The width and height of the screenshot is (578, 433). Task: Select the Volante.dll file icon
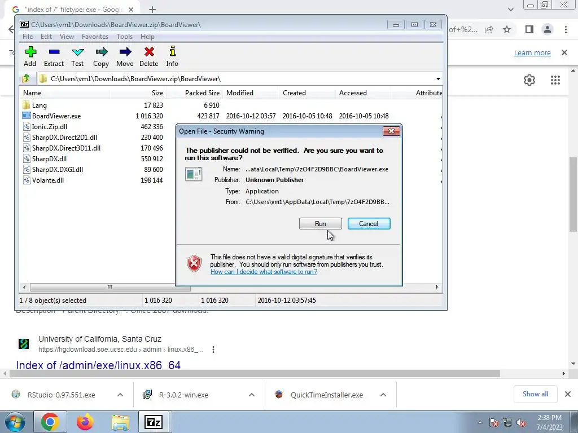coord(26,180)
